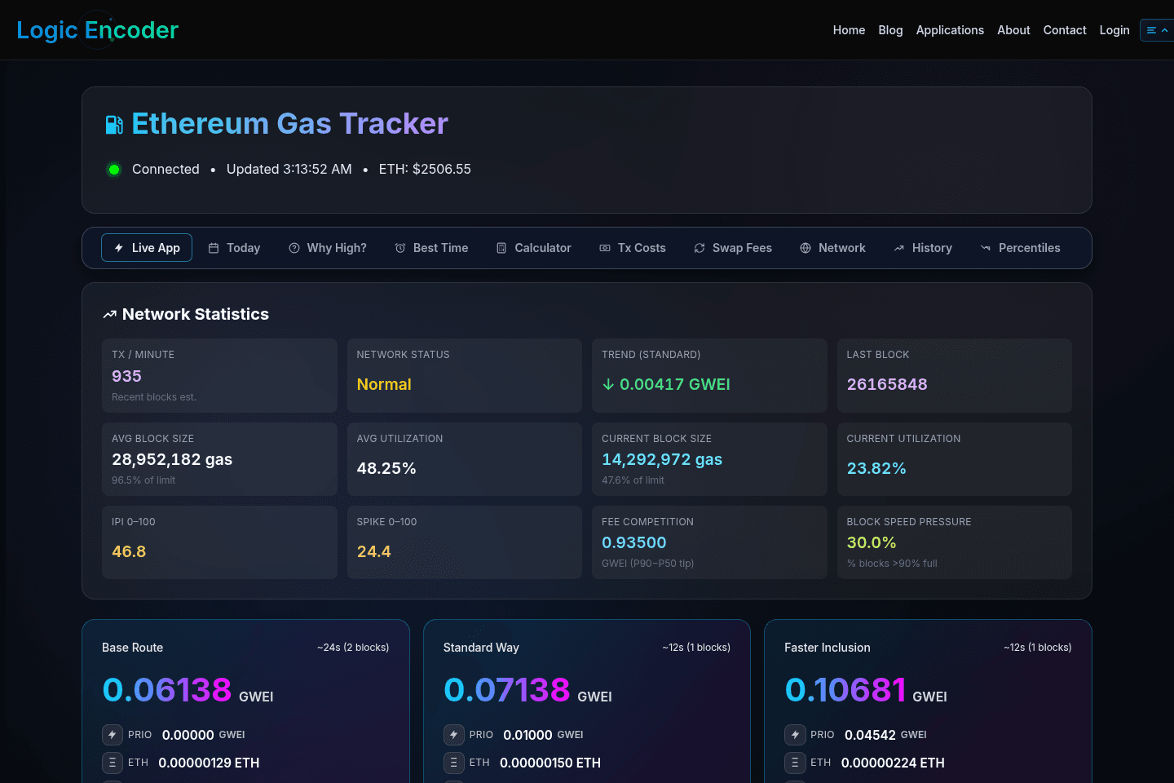This screenshot has height=783, width=1174.
Task: Click the Login link
Action: pyautogui.click(x=1114, y=30)
